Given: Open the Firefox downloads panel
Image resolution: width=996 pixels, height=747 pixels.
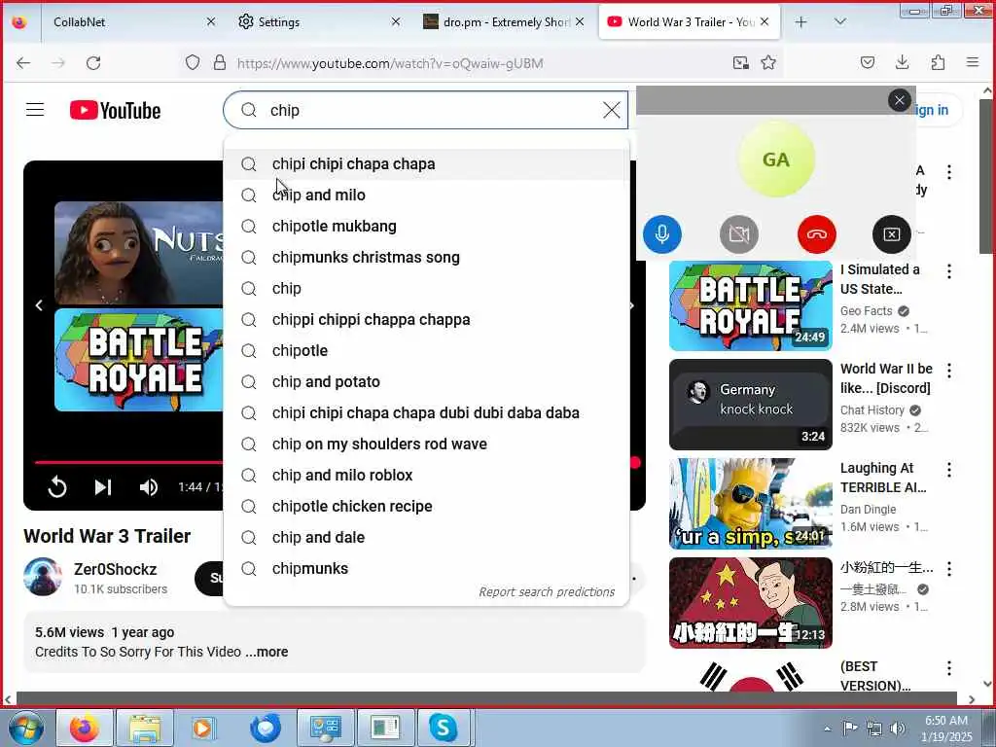Looking at the screenshot, I should point(902,62).
